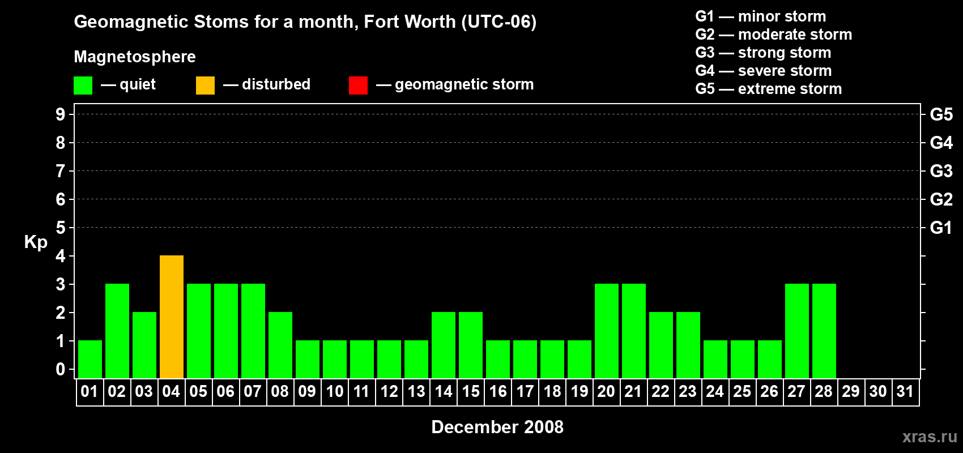Click the day label 26

point(769,392)
